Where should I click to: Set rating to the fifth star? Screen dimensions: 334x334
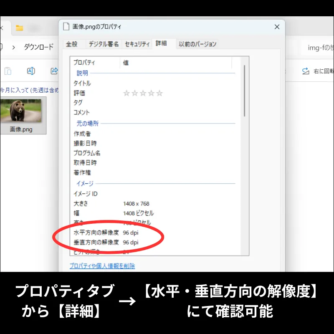coord(159,93)
